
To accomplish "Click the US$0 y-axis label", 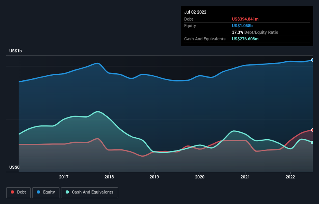I will 14,167.
